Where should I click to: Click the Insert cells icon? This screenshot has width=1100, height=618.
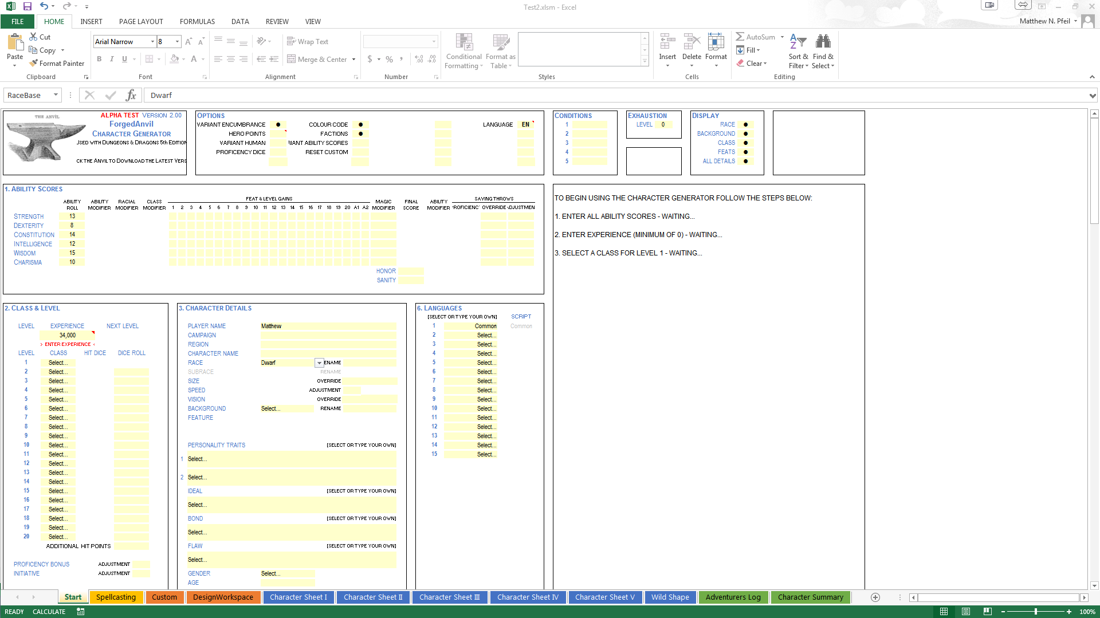(x=667, y=42)
